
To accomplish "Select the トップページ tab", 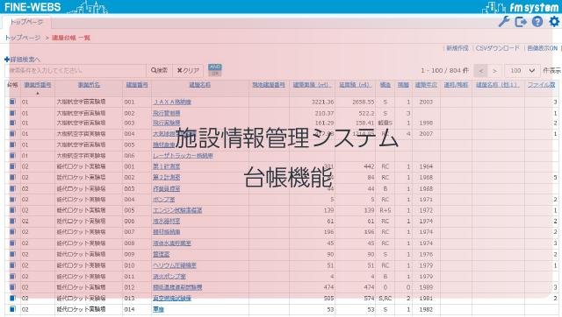I will coord(26,22).
